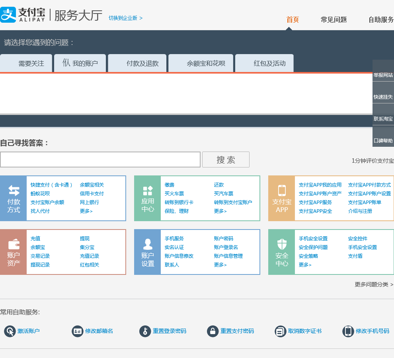Open the 安全保护问题 link
This screenshot has width=394, height=358.
tap(313, 247)
